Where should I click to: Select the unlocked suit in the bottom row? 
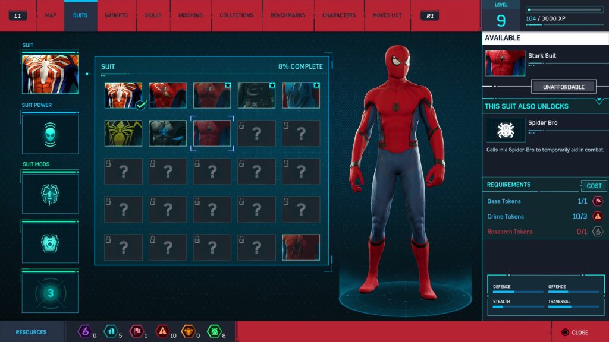tap(301, 248)
